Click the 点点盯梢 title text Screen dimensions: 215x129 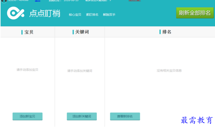45,13
